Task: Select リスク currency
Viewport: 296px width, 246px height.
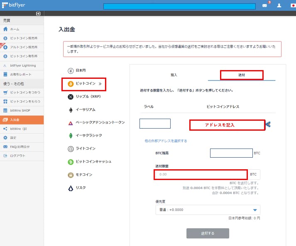Action: (77, 188)
